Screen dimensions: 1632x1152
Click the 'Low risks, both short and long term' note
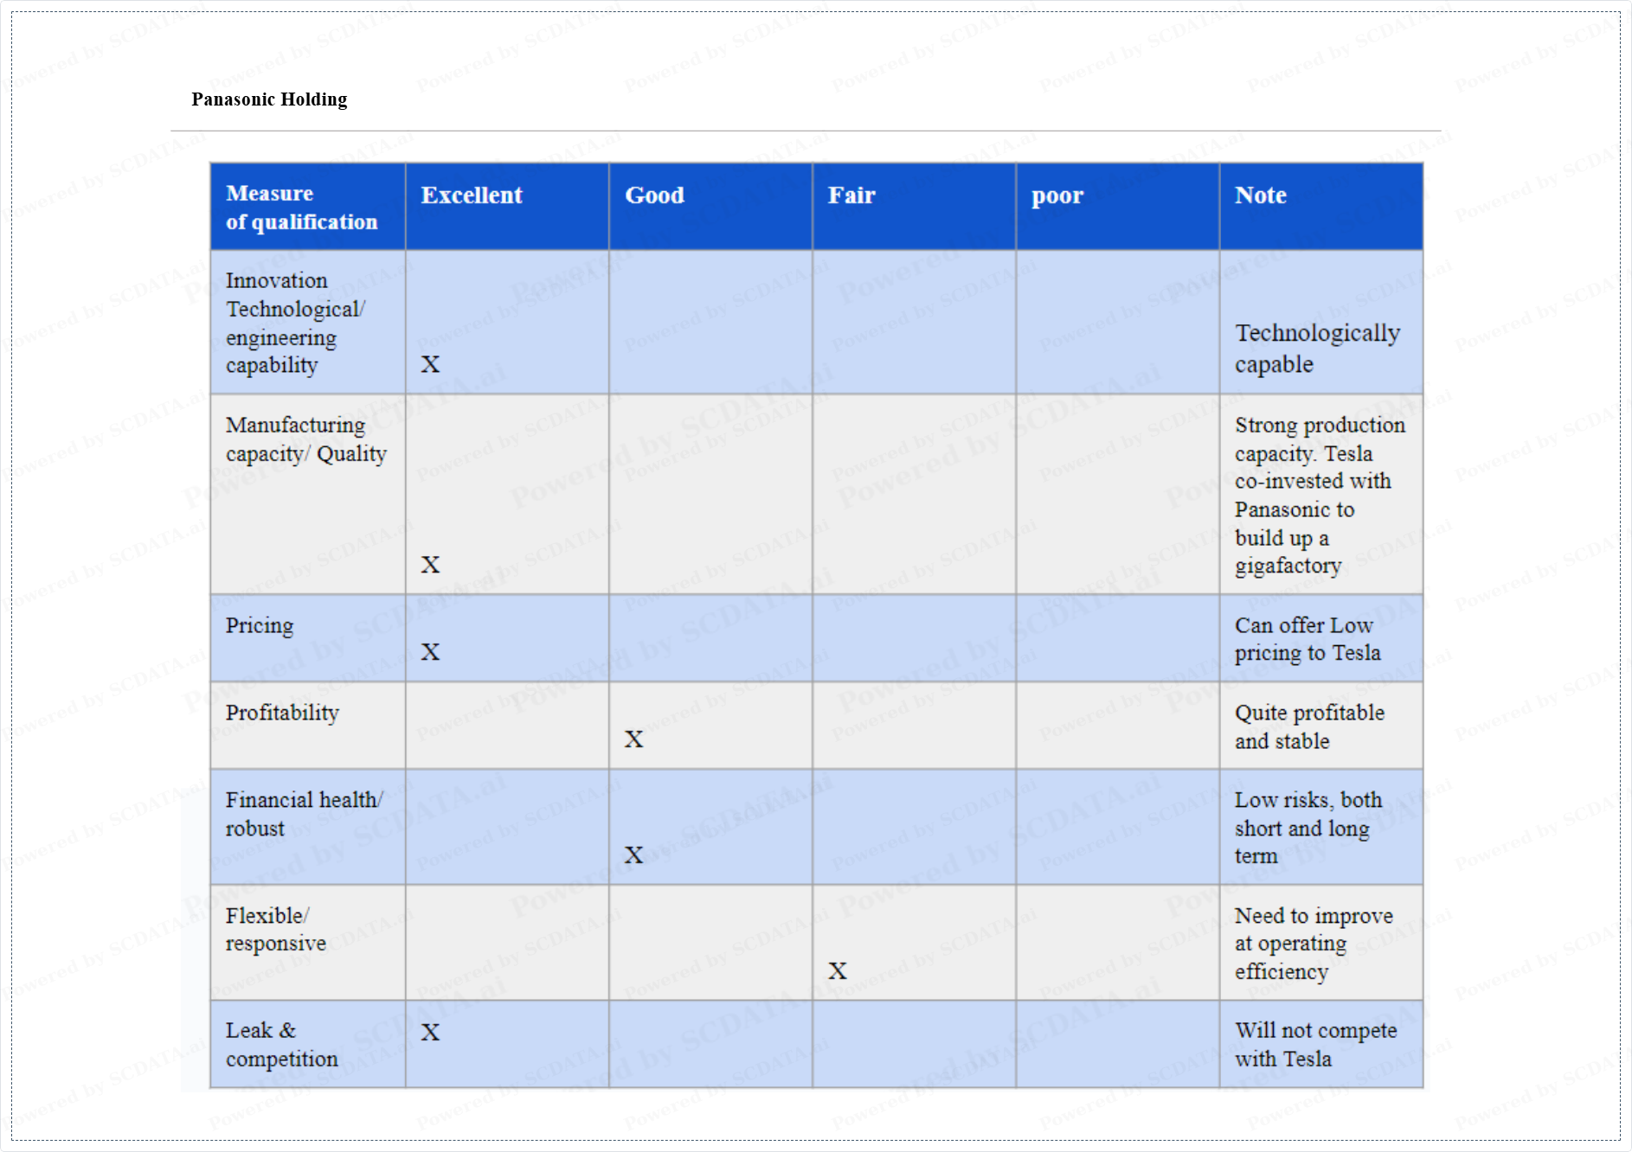coord(1308,828)
